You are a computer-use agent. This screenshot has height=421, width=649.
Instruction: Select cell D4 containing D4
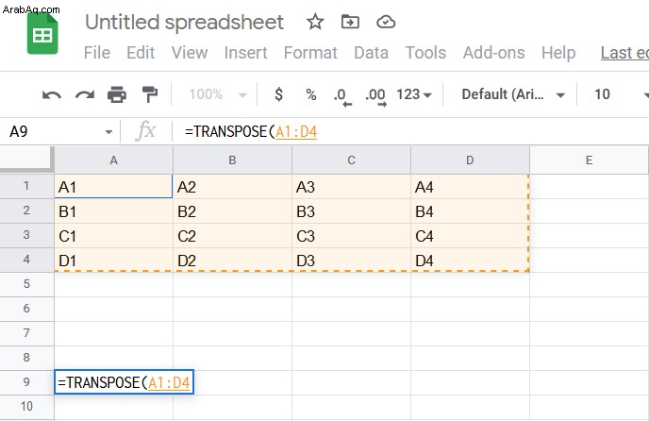pos(470,261)
